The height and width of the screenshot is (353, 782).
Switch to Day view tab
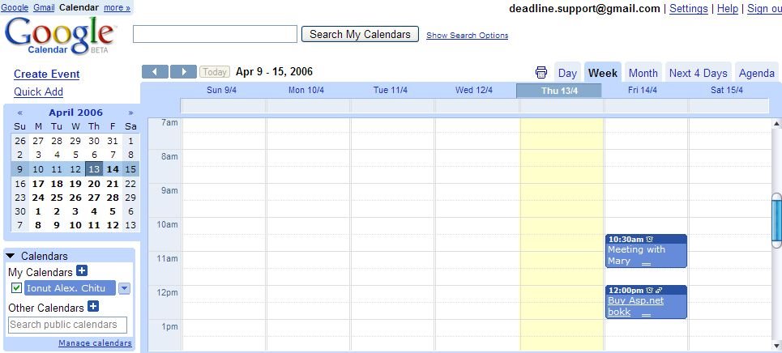click(x=567, y=74)
